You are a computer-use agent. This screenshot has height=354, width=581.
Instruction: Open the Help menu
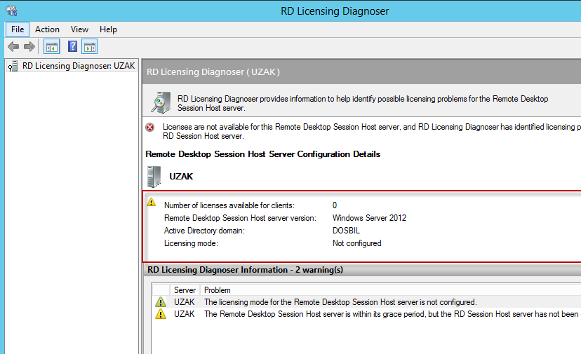click(x=108, y=29)
